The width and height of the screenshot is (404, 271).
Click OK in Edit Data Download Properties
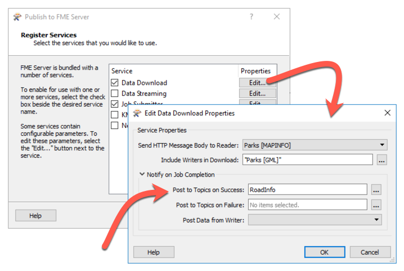coord(325,252)
